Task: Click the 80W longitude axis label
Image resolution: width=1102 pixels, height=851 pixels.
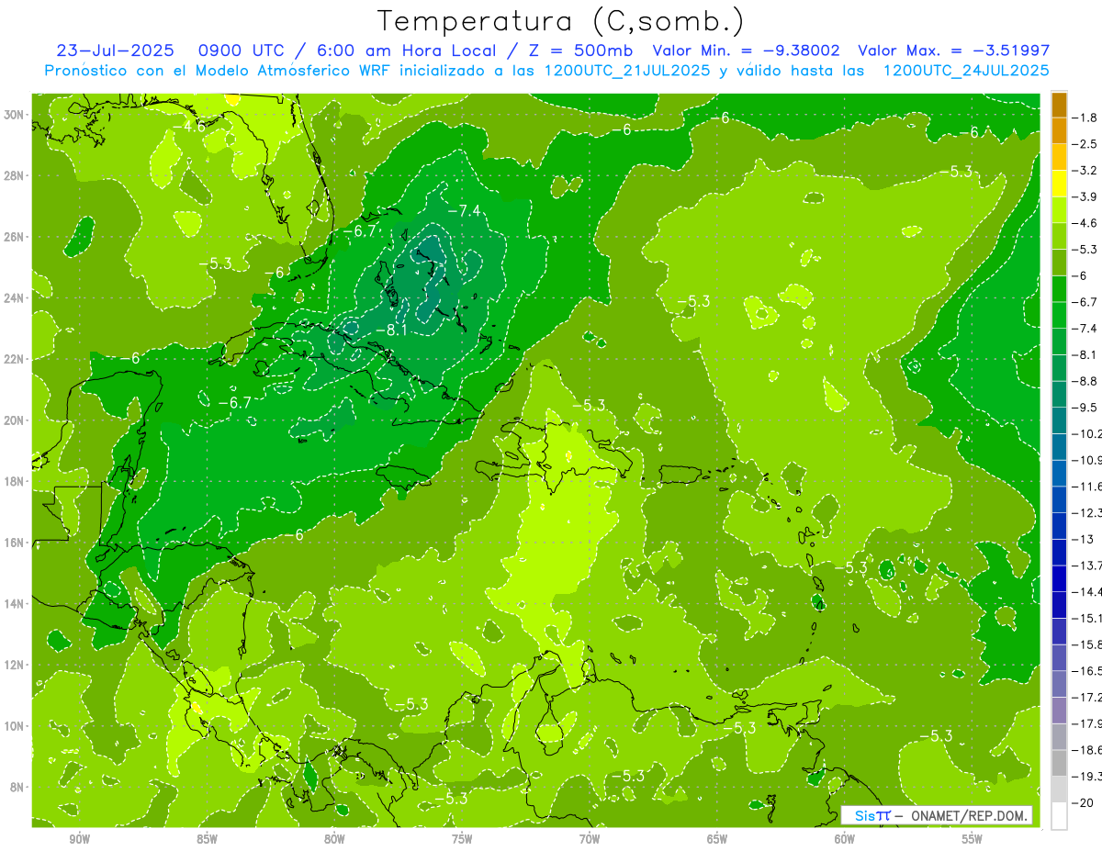Action: [334, 839]
